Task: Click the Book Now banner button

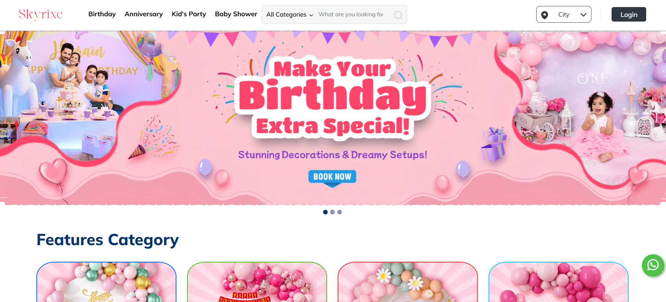Action: pos(332,177)
